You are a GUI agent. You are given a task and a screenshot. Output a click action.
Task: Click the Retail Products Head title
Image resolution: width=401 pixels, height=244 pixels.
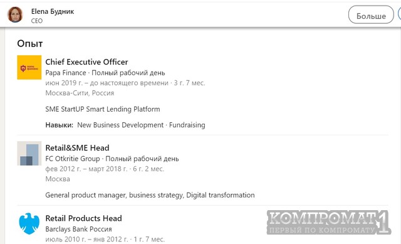coord(83,218)
